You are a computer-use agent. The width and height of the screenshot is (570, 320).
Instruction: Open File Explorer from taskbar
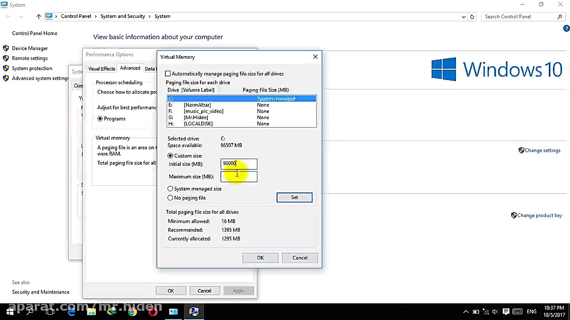click(x=91, y=312)
